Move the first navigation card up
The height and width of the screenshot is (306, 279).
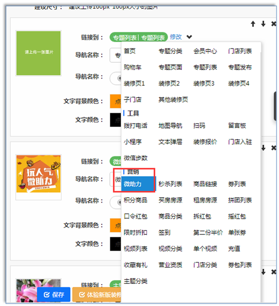[253, 24]
